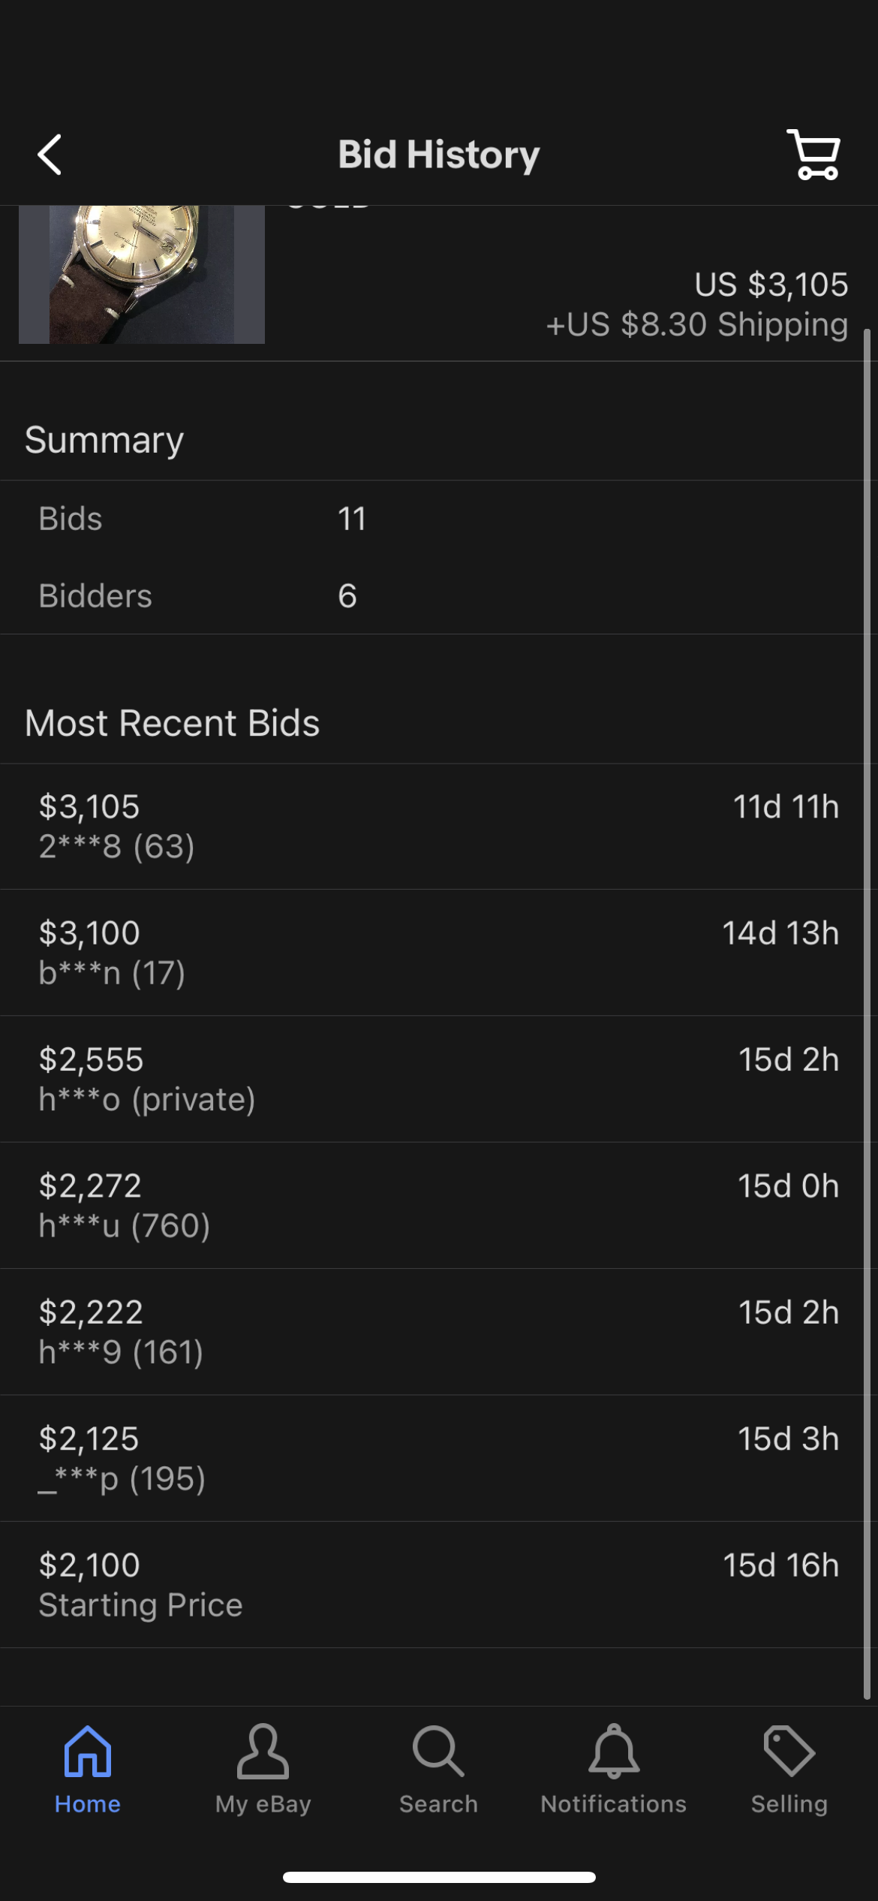Tap the Notifications bell icon

(x=614, y=1751)
